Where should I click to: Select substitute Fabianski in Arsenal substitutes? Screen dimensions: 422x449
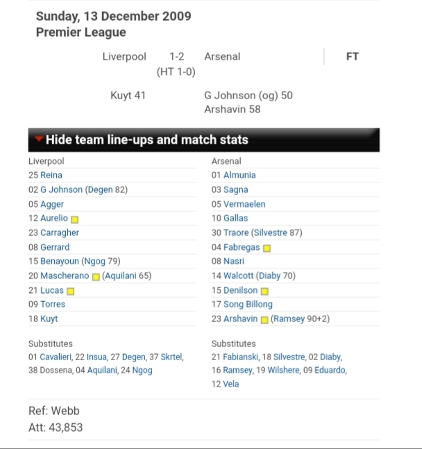[242, 357]
